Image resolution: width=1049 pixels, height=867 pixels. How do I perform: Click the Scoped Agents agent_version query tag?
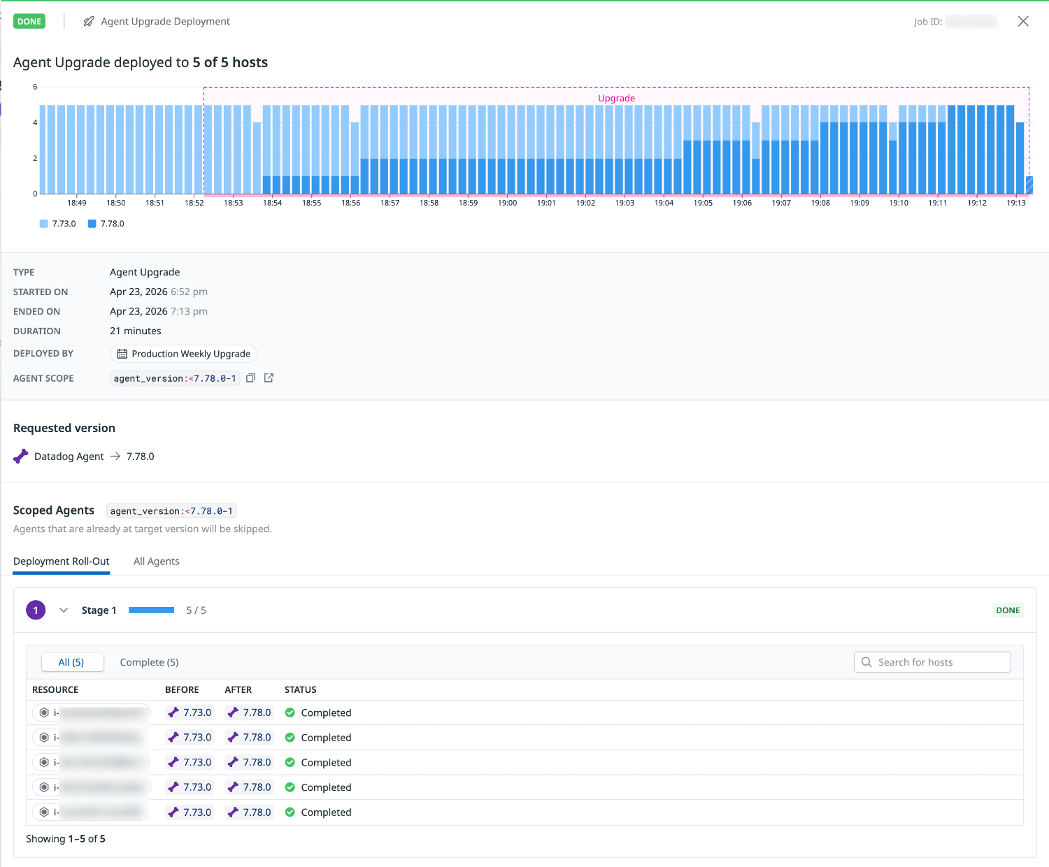pos(171,511)
